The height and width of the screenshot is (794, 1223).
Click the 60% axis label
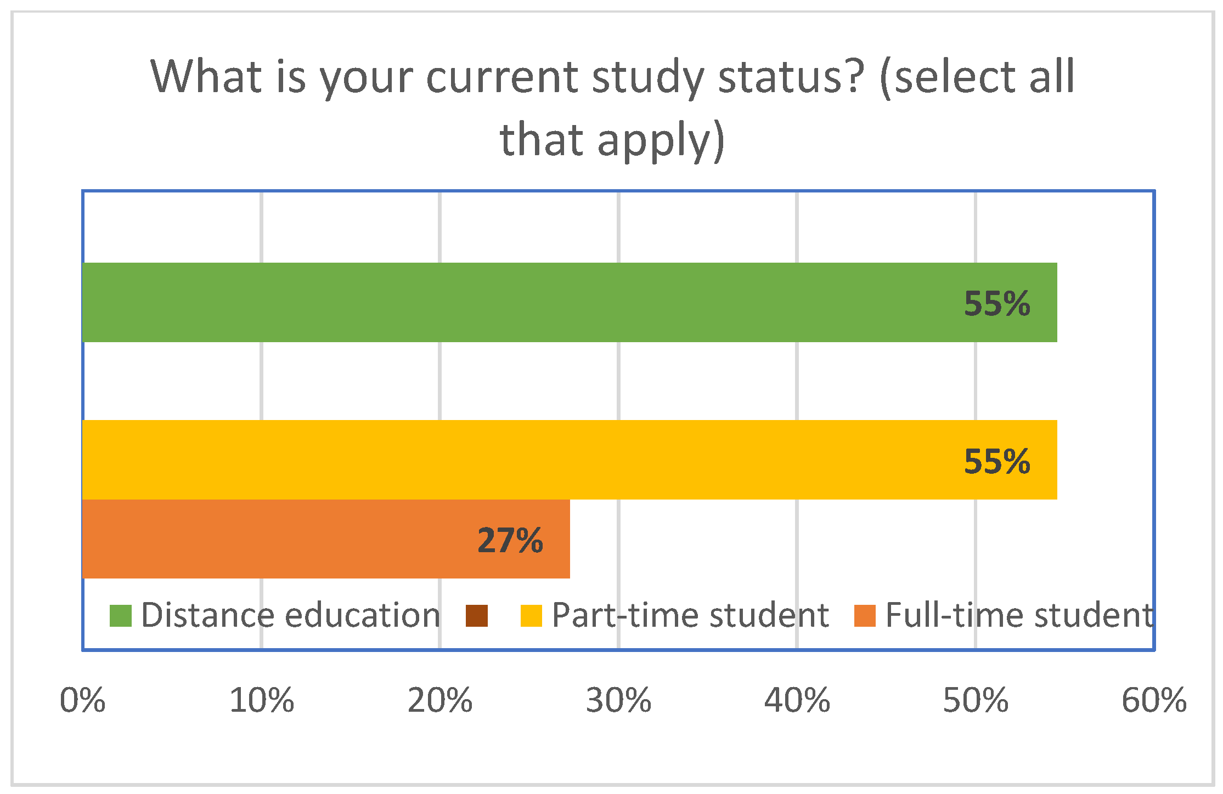coord(1154,700)
